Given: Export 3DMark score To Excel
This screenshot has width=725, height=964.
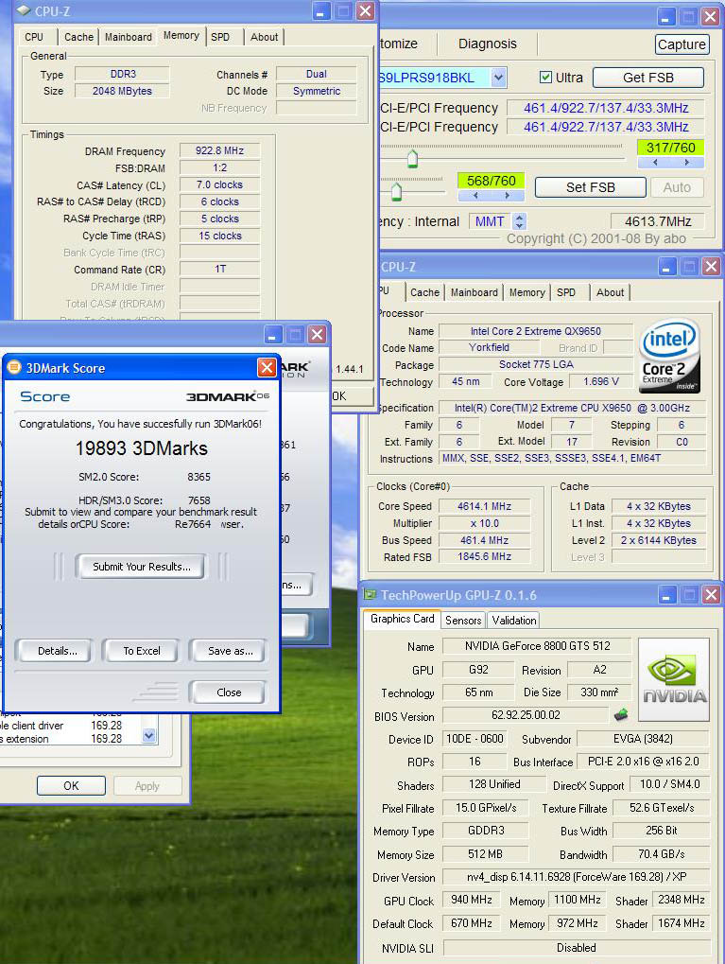Looking at the screenshot, I should pyautogui.click(x=142, y=651).
